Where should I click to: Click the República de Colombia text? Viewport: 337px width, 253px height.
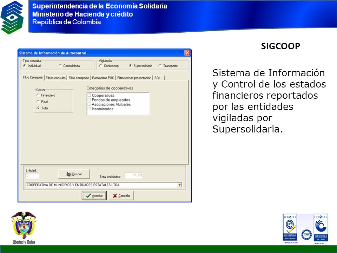pos(67,22)
